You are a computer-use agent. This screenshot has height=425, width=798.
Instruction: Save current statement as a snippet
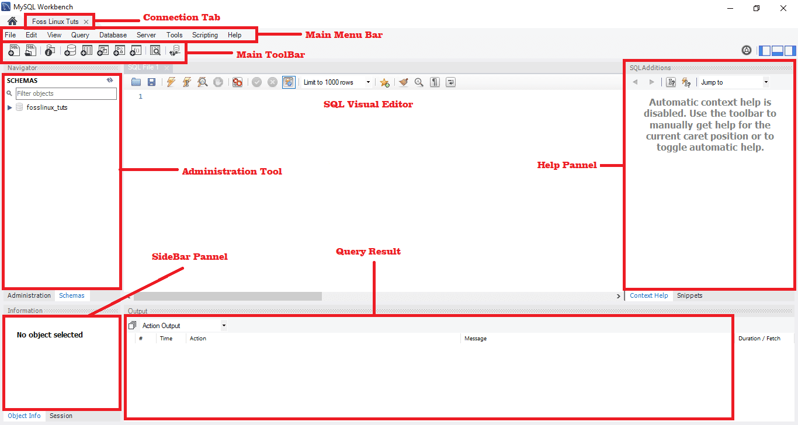click(x=384, y=82)
